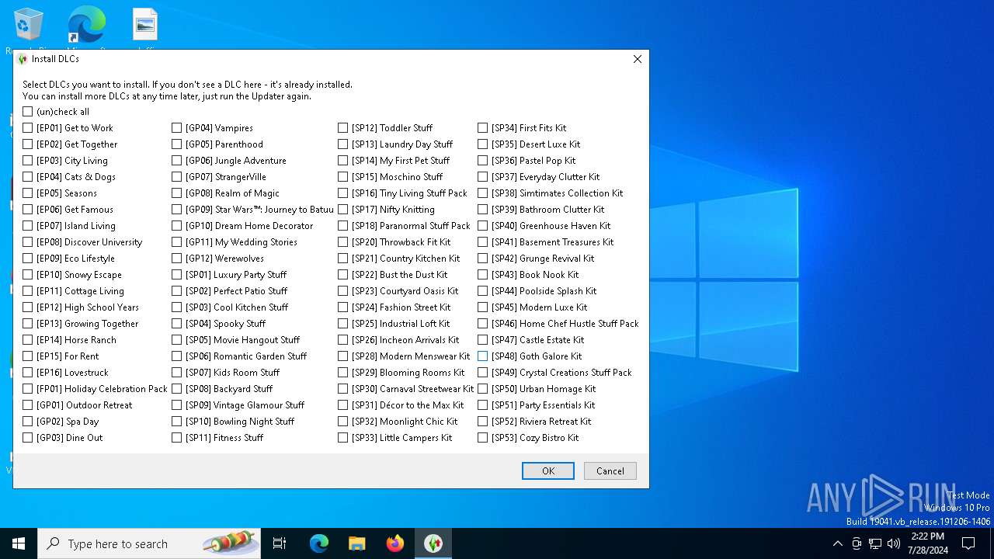Toggle the (un)check all checkbox

[x=28, y=112]
